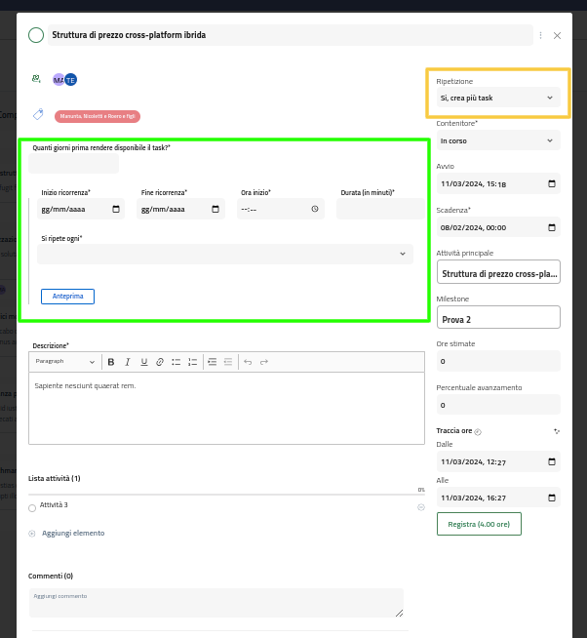Remove Attività 3 with the minus icon
Screen dimensions: 587x638
click(x=420, y=507)
